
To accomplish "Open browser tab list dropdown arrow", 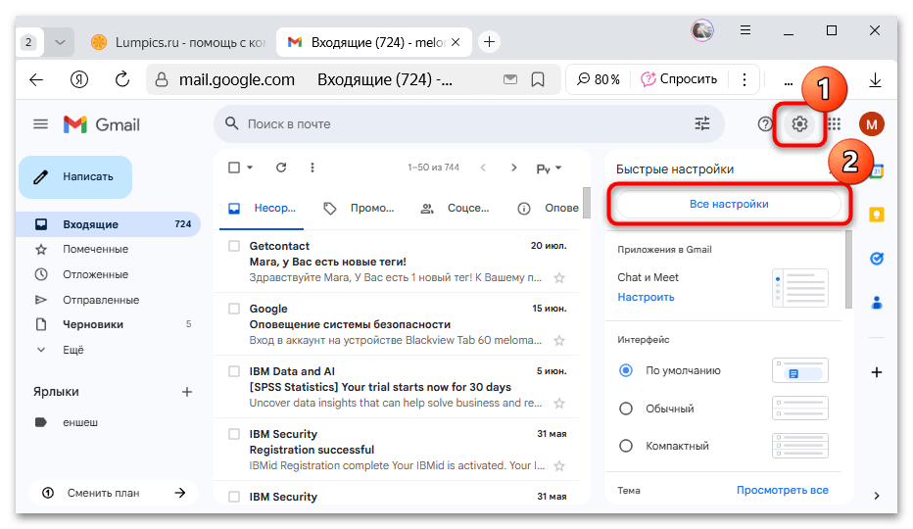I will point(60,42).
